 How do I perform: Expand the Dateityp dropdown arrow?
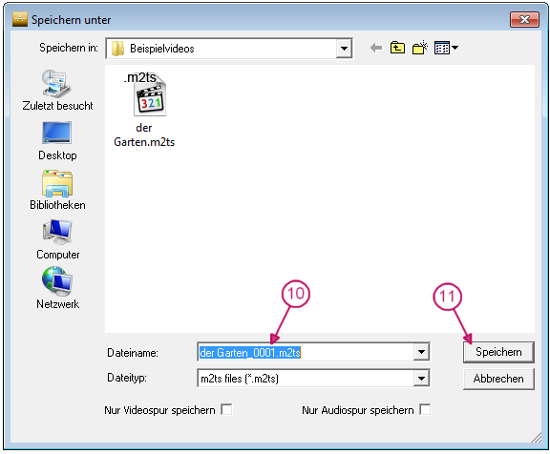click(x=421, y=379)
